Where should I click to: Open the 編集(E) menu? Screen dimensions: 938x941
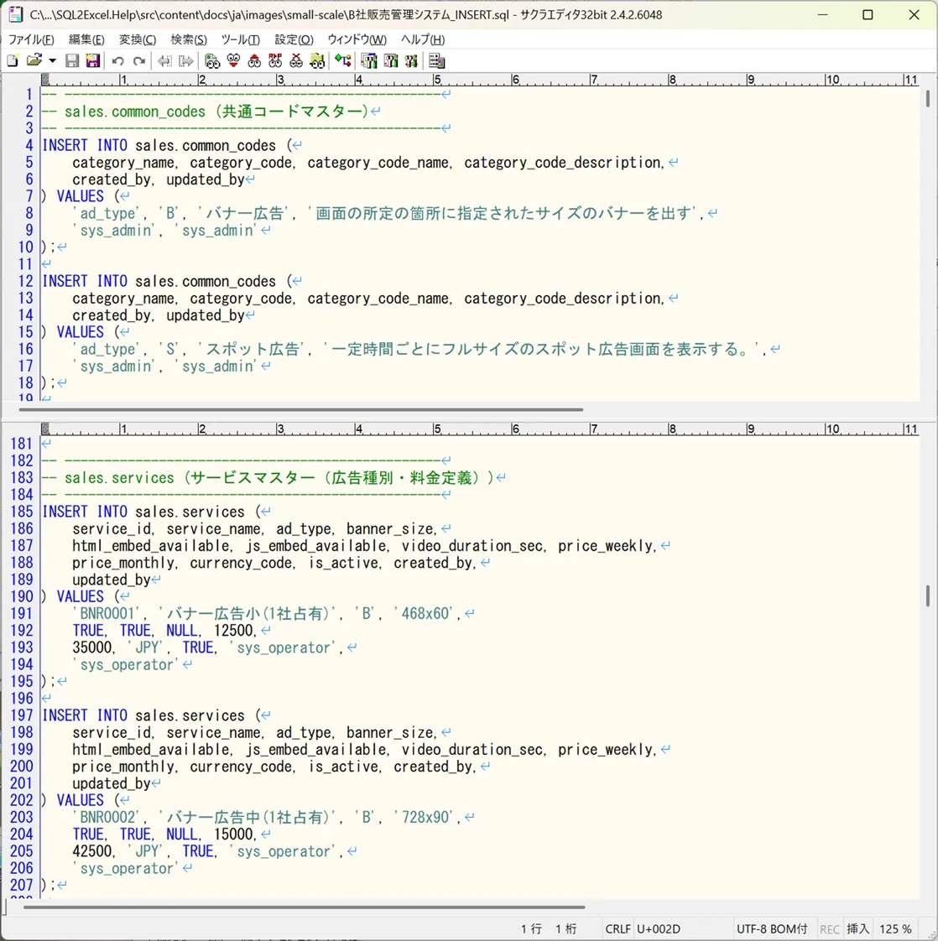click(86, 39)
